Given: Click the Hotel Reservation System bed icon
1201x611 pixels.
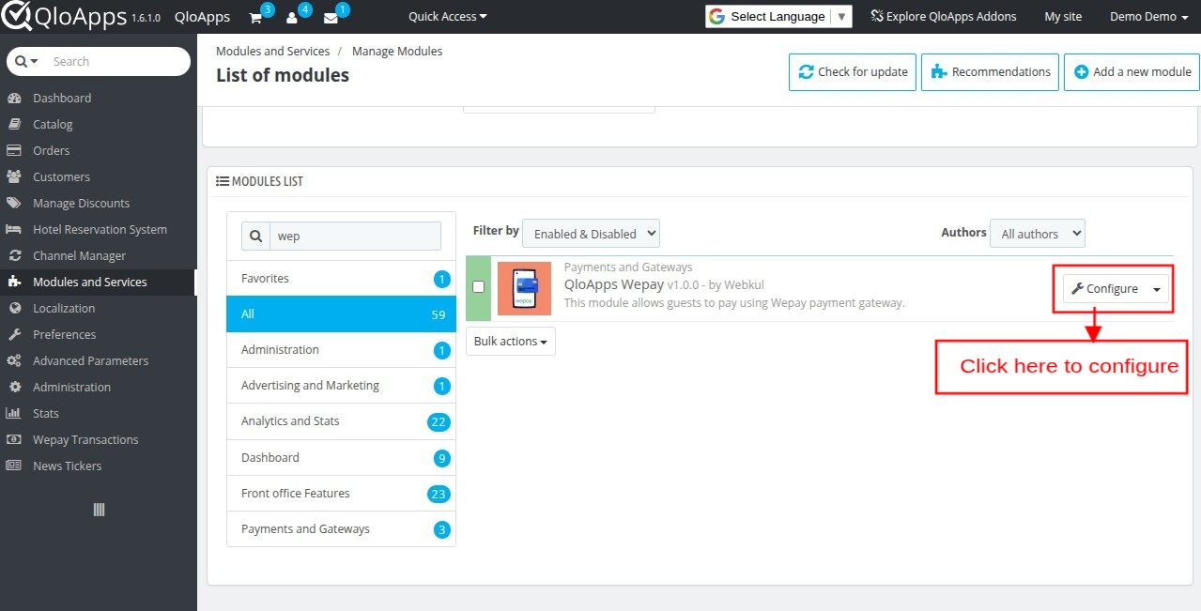Looking at the screenshot, I should (x=14, y=229).
